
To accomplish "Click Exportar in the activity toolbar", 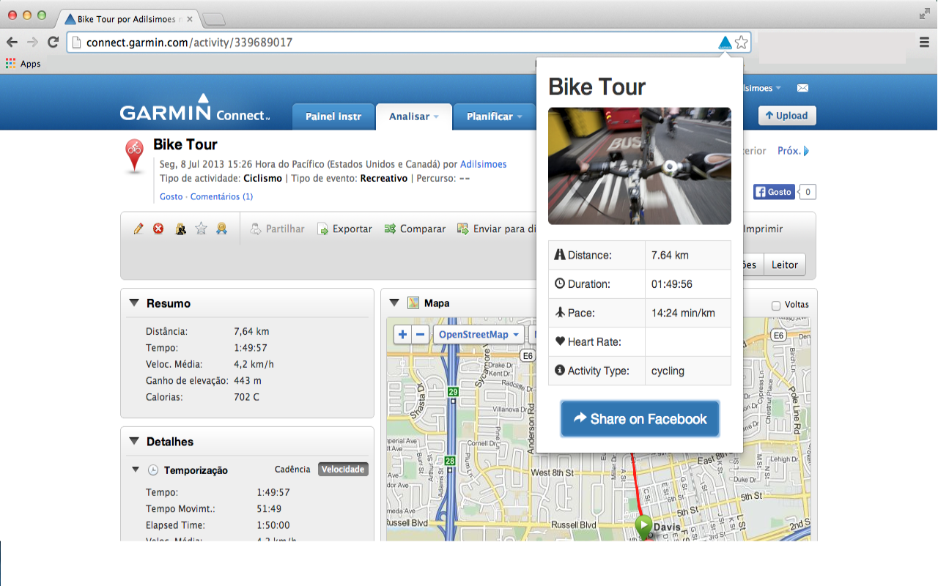I will coord(344,229).
